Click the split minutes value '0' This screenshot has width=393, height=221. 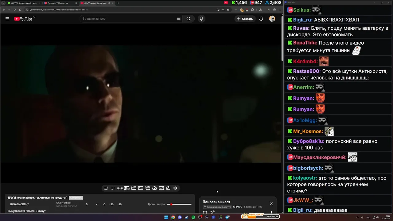(x=87, y=204)
